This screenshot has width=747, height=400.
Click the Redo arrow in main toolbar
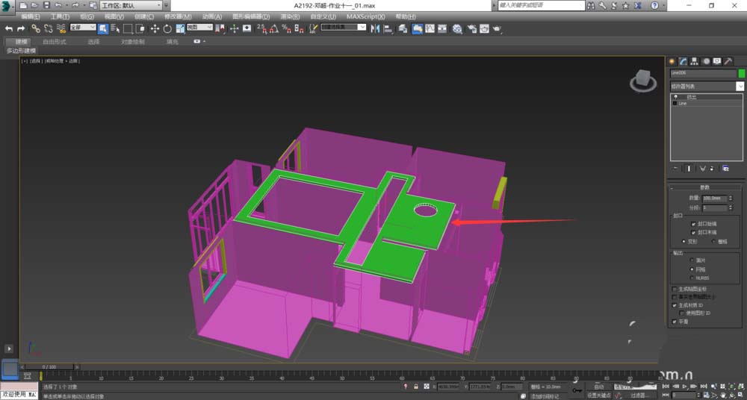click(x=21, y=29)
